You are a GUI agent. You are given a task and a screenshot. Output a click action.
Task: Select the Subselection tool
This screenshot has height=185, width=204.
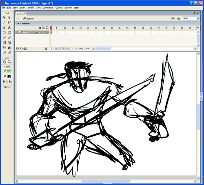point(9,17)
